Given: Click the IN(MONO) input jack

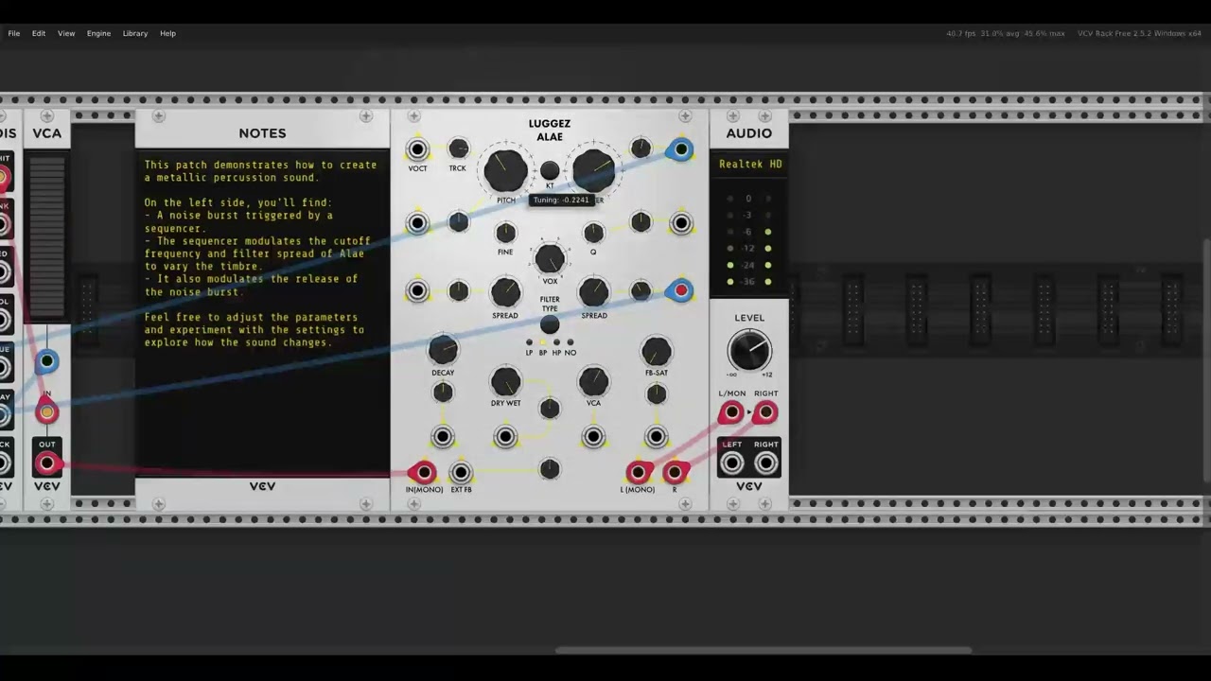Looking at the screenshot, I should [424, 472].
